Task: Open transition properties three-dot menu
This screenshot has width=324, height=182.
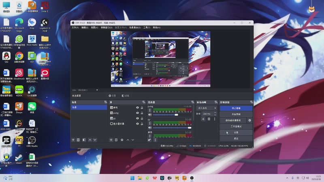Action: pyautogui.click(x=215, y=119)
